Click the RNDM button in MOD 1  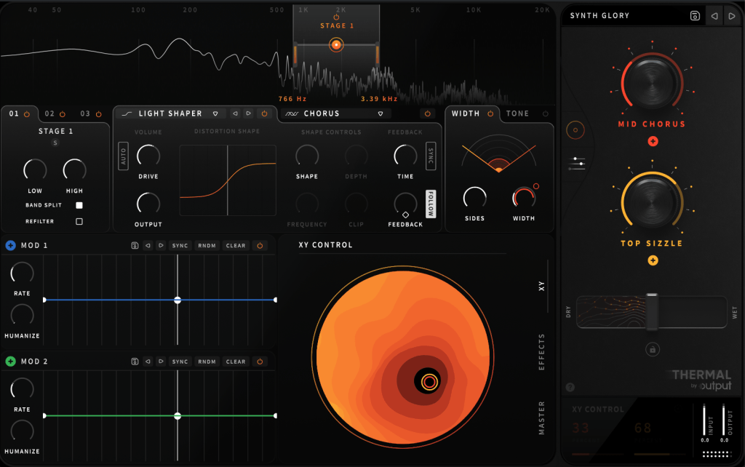pos(207,246)
